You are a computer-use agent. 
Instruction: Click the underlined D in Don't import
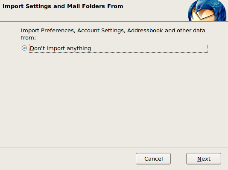point(32,48)
